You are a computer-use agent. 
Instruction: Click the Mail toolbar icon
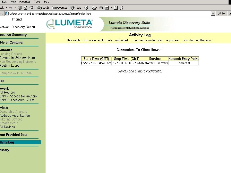click(x=94, y=8)
